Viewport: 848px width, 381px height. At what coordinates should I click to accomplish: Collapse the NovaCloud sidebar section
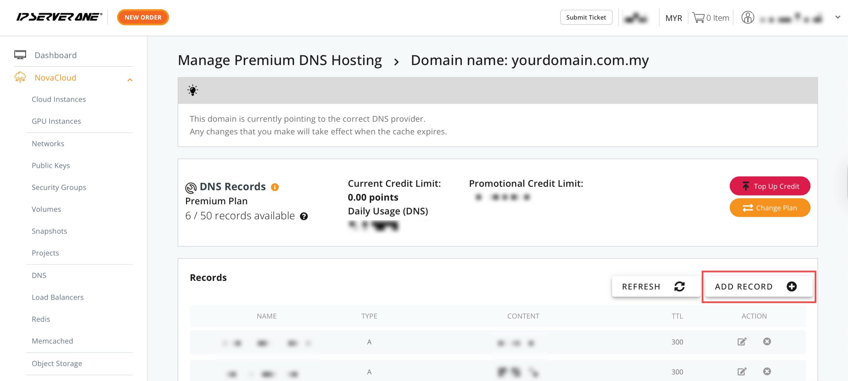[x=130, y=80]
